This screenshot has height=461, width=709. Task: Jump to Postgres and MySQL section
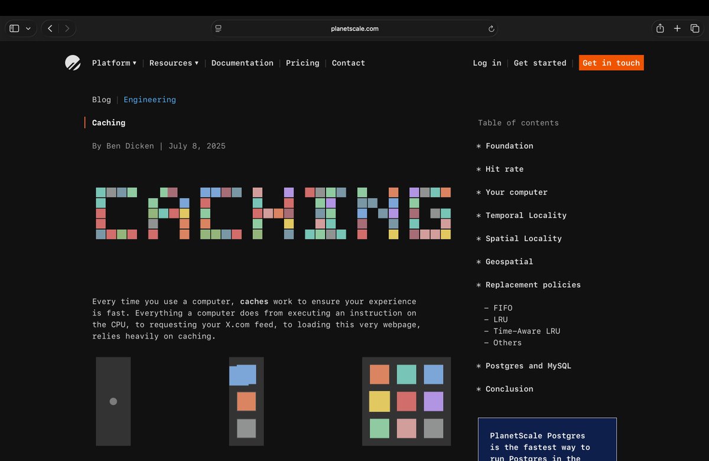[x=528, y=366]
